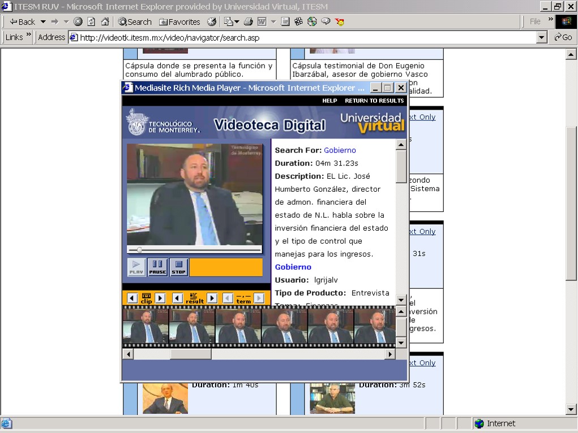Click the flower-shaped toolbar icon

coord(298,21)
